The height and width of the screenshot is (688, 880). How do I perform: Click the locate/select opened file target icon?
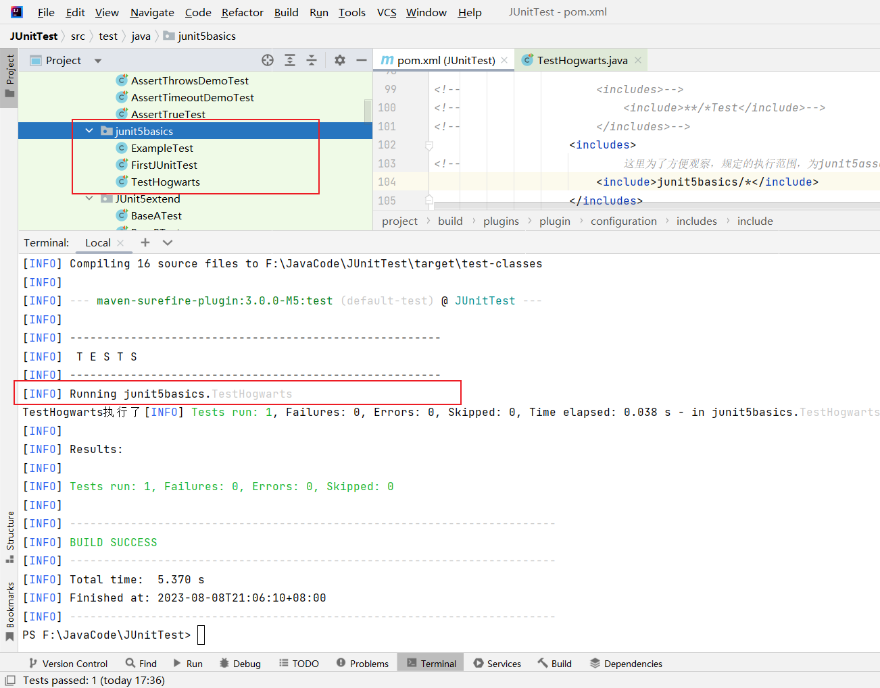point(268,60)
